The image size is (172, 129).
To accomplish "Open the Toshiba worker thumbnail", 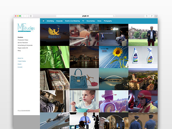I will pos(84,35).
